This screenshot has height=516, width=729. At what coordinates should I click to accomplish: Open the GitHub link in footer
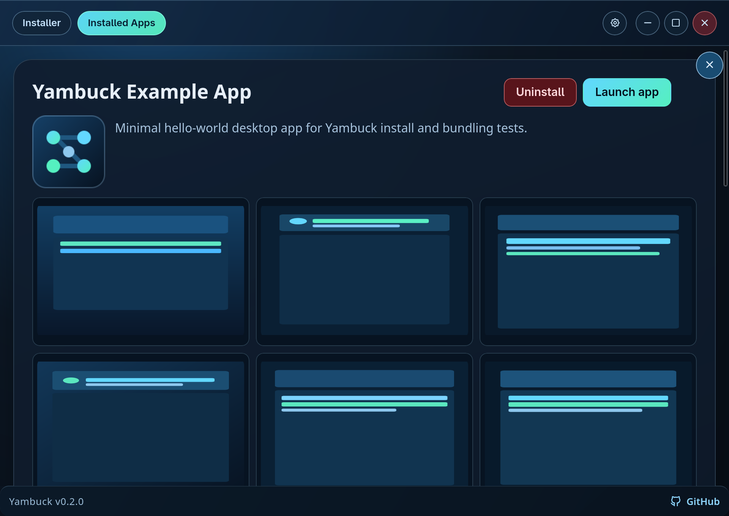[695, 501]
